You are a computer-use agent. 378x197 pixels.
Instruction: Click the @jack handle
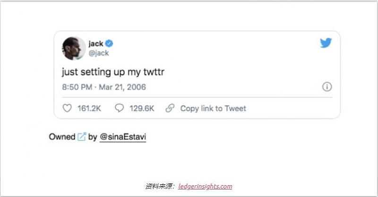pyautogui.click(x=99, y=53)
